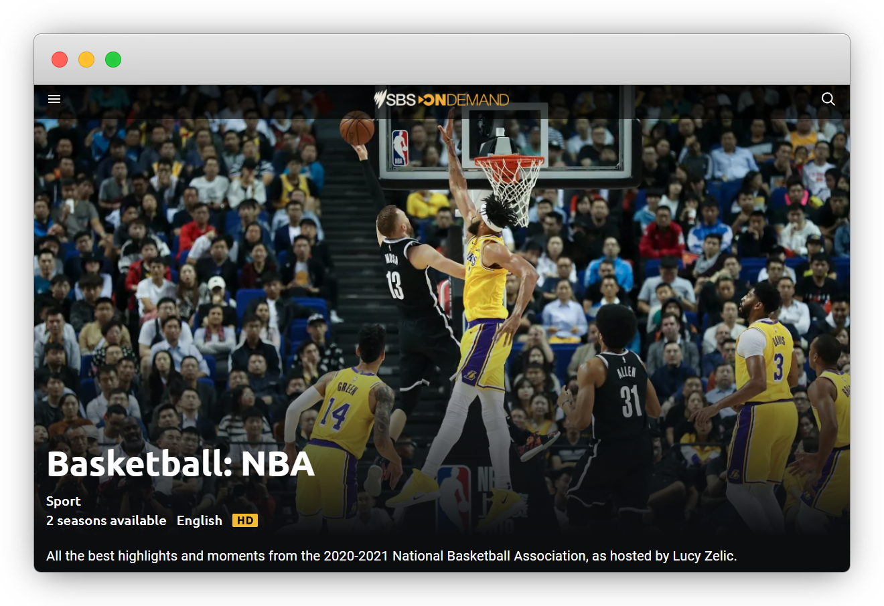Viewport: 884px width, 606px height.
Task: Maximize the window with the green button
Action: coord(113,60)
